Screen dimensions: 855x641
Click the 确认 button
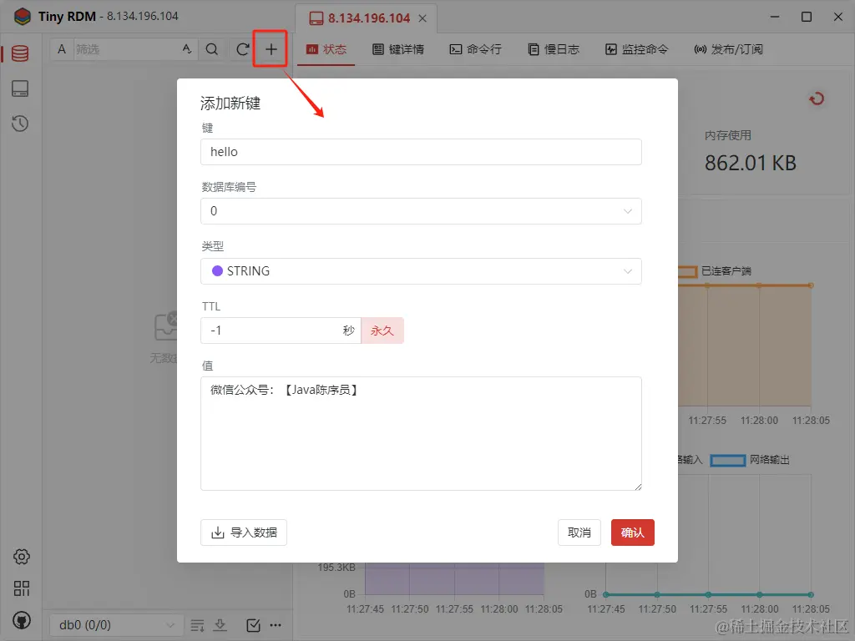633,532
